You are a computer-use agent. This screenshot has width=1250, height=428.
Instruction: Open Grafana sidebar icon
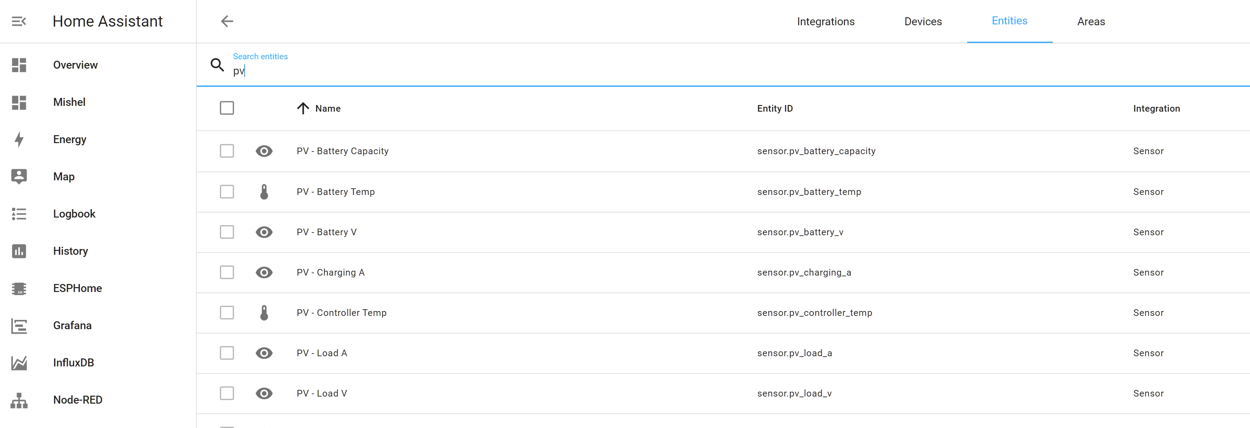coord(19,326)
